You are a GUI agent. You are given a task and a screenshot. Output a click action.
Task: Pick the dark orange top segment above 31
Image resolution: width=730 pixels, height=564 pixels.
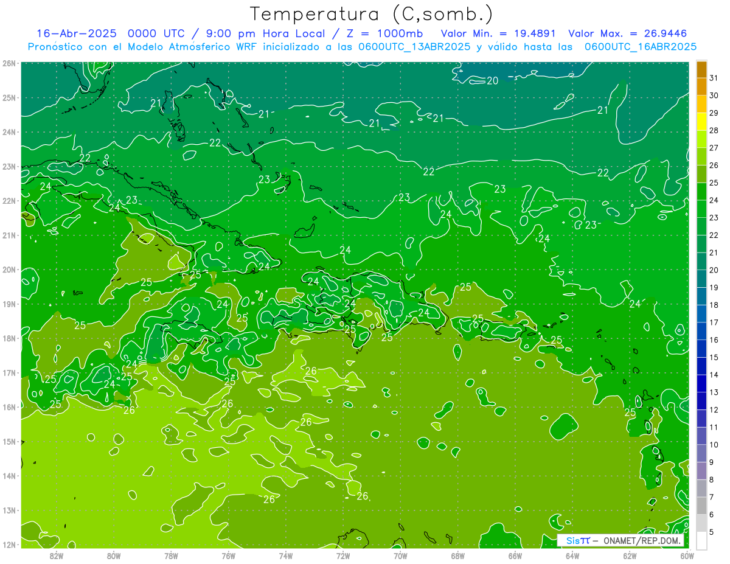701,69
